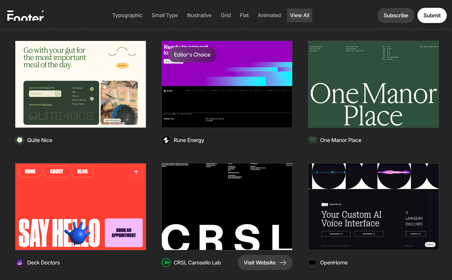Open the One Manor Place title link
This screenshot has height=280, width=452.
coord(341,140)
